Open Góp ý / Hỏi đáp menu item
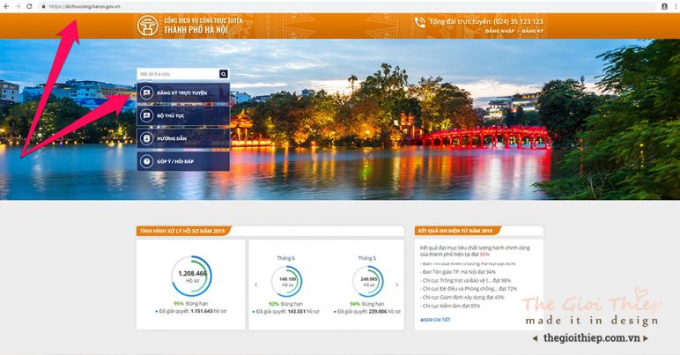This screenshot has height=355, width=680. (183, 161)
